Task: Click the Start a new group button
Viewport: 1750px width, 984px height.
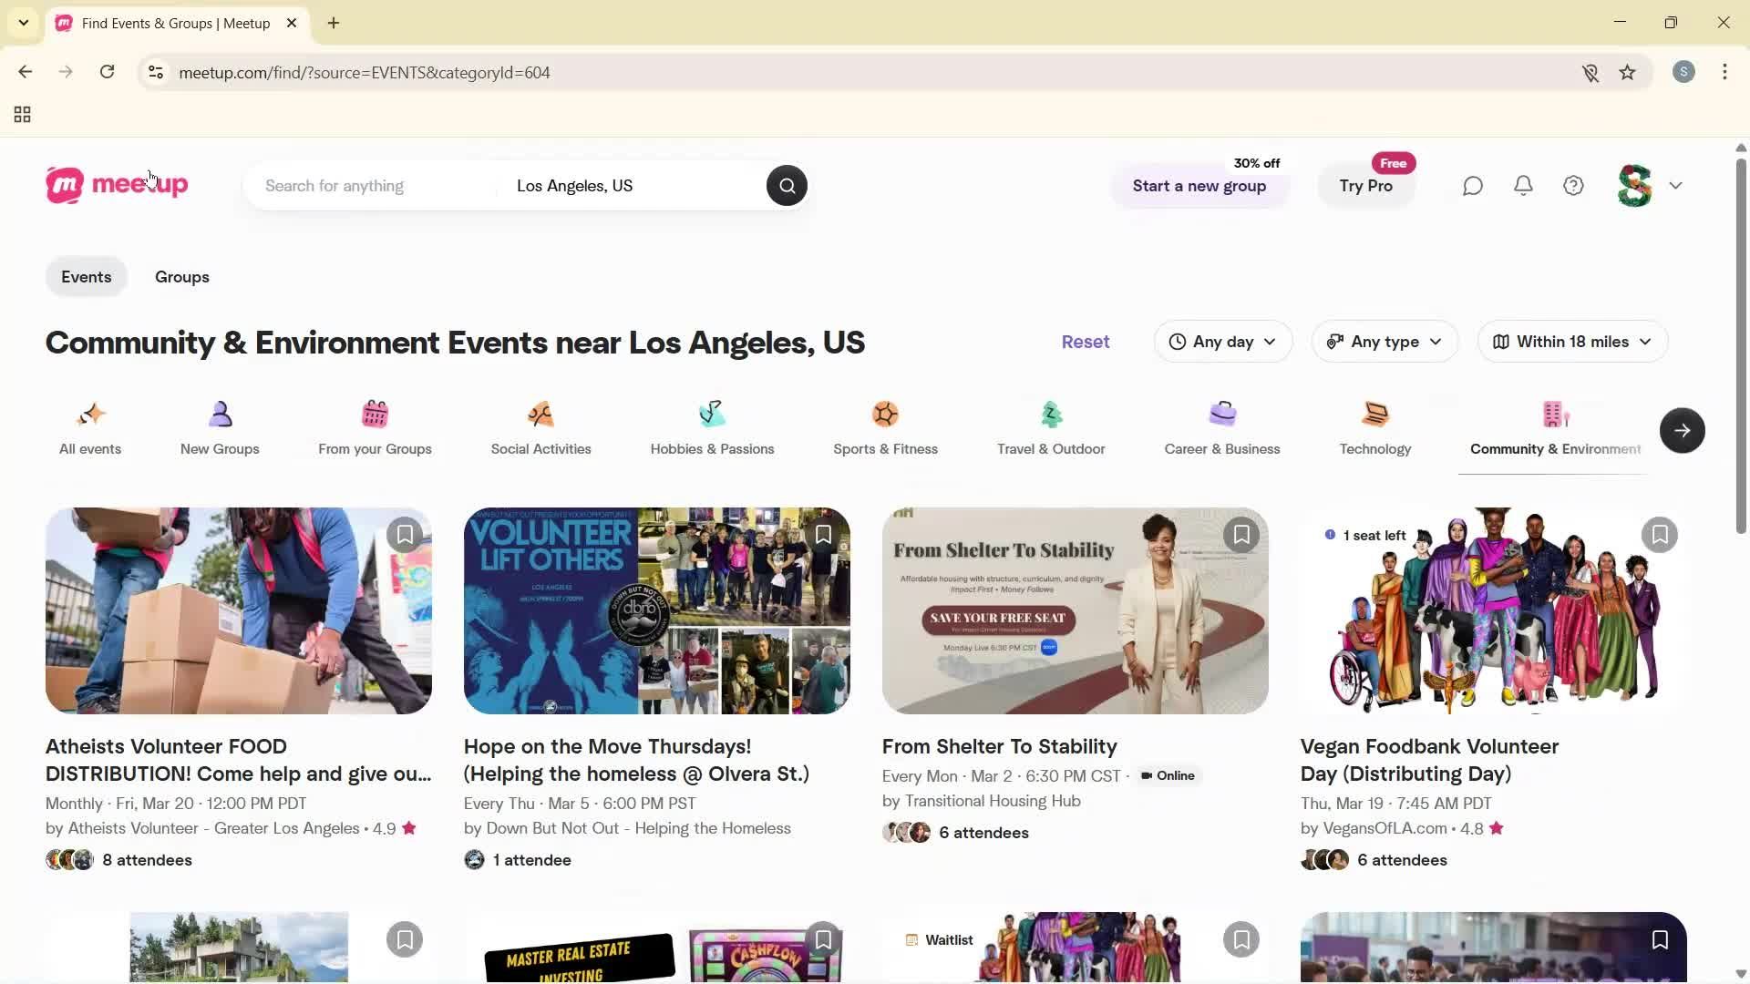Action: coord(1199,186)
